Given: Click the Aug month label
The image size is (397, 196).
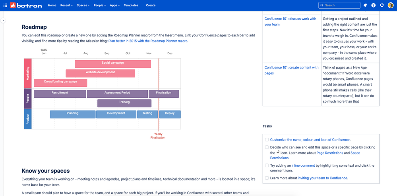Looking at the screenshot, I should 86,53.
